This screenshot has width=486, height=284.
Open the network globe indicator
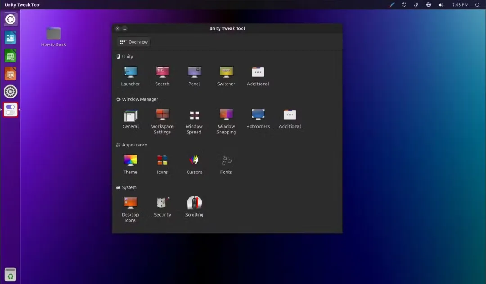tap(428, 4)
